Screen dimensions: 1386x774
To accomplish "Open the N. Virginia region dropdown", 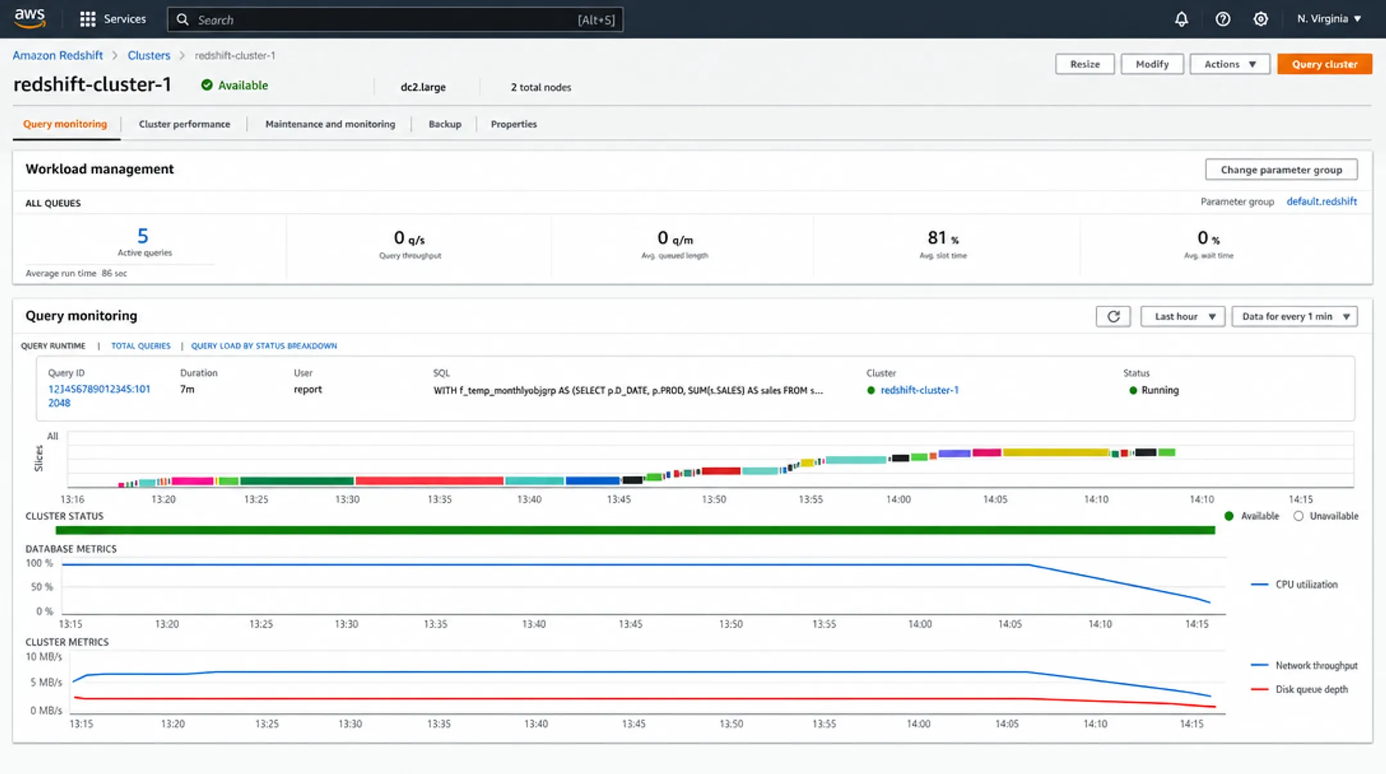I will 1329,19.
